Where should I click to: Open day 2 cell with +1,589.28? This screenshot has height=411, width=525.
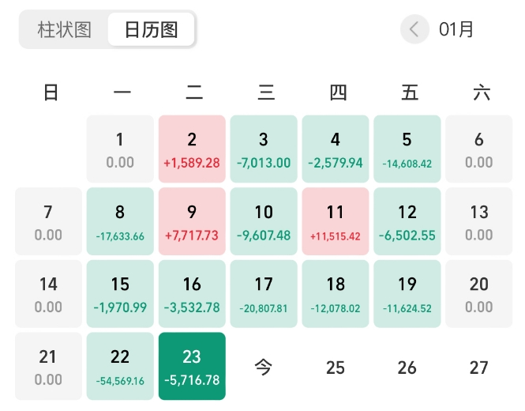click(192, 149)
